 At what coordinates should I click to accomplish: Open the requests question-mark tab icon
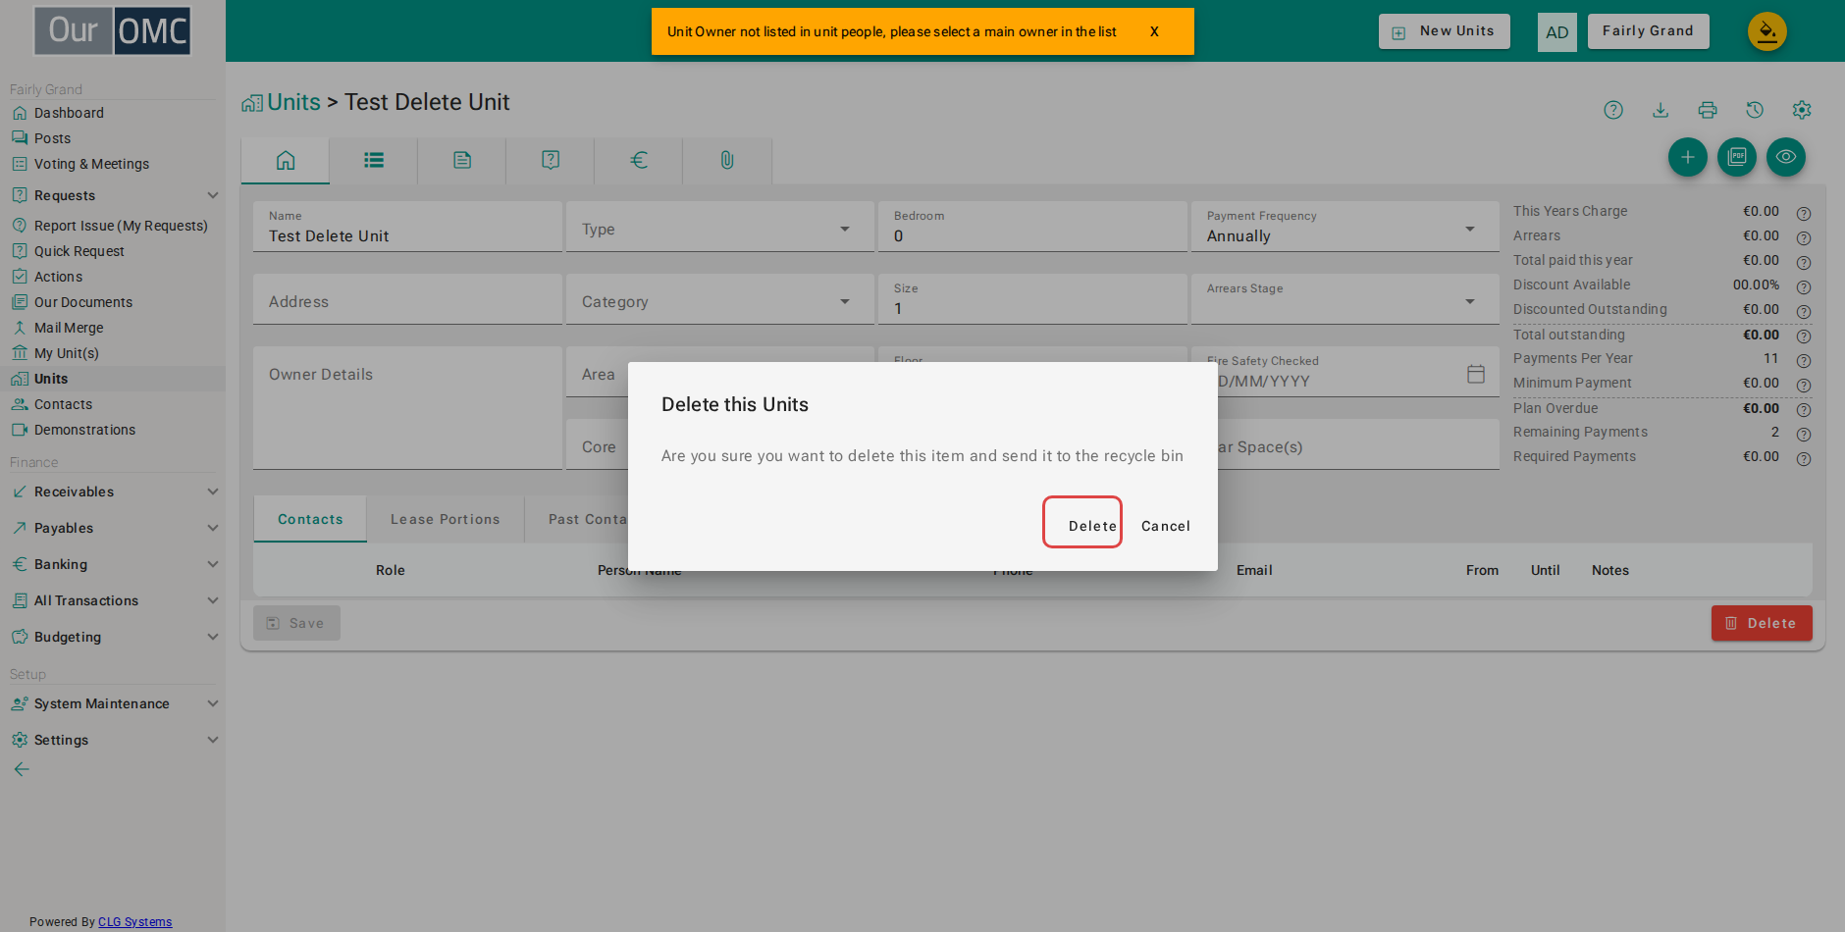point(551,160)
